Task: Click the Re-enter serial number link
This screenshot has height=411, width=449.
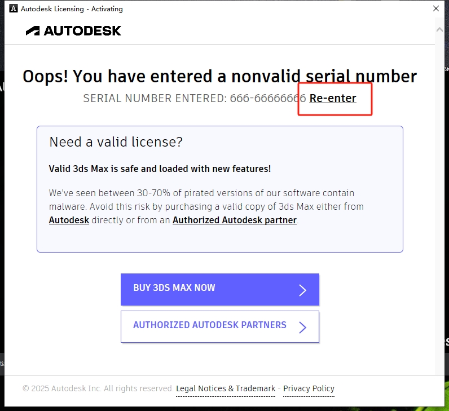Action: [333, 99]
